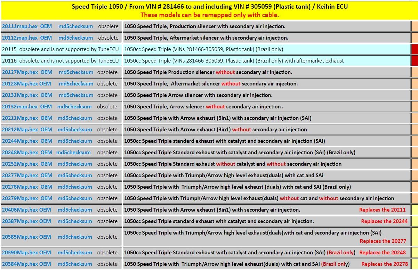Open the OEM link for 20127Map.hex
The height and width of the screenshot is (270, 418).
(46, 72)
